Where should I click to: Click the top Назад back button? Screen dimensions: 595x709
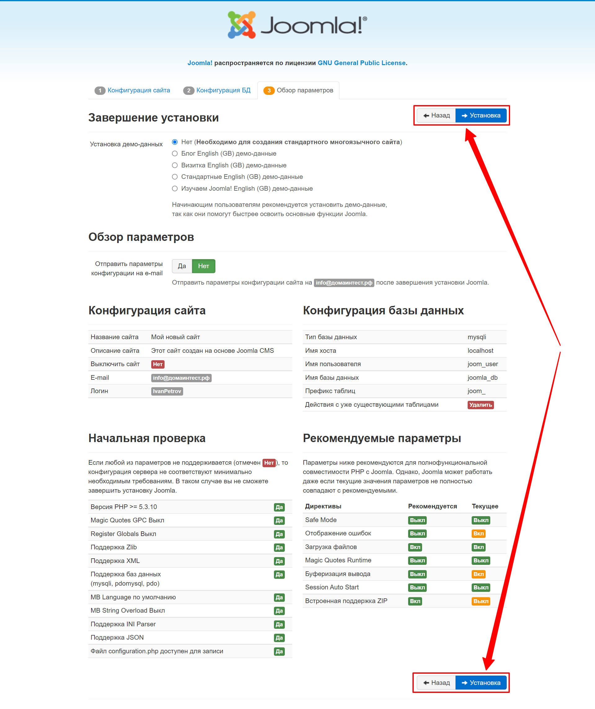436,115
